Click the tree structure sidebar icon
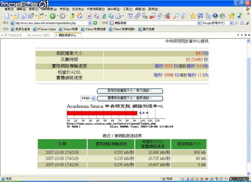The width and height of the screenshot is (251, 182). click(x=208, y=16)
